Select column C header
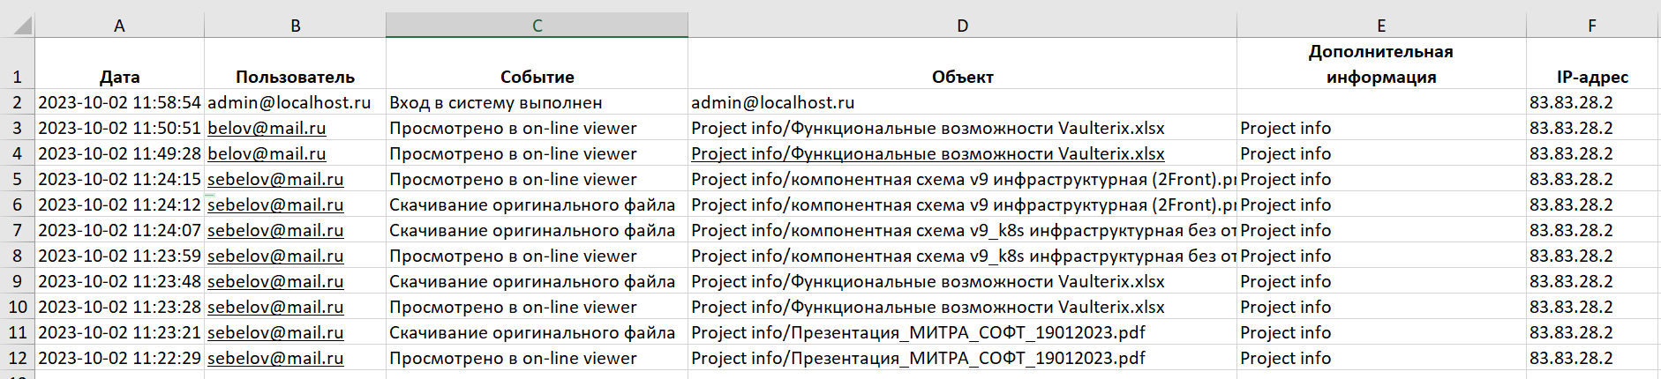This screenshot has height=379, width=1661. coord(537,26)
